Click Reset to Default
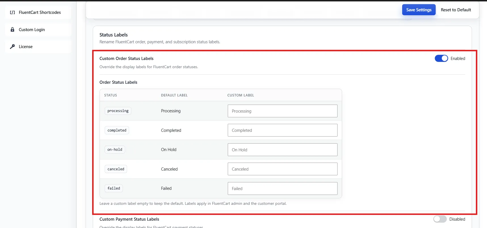The height and width of the screenshot is (228, 487). tap(456, 10)
